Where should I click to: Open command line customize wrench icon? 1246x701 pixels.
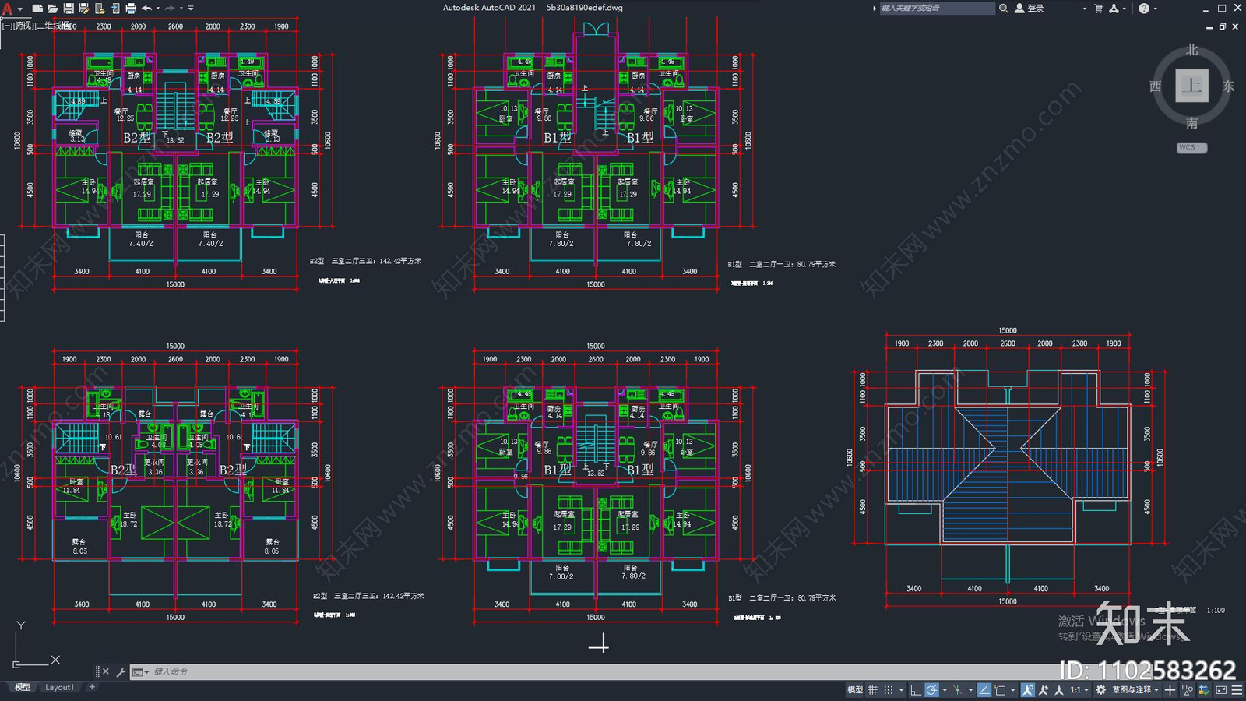tap(121, 671)
